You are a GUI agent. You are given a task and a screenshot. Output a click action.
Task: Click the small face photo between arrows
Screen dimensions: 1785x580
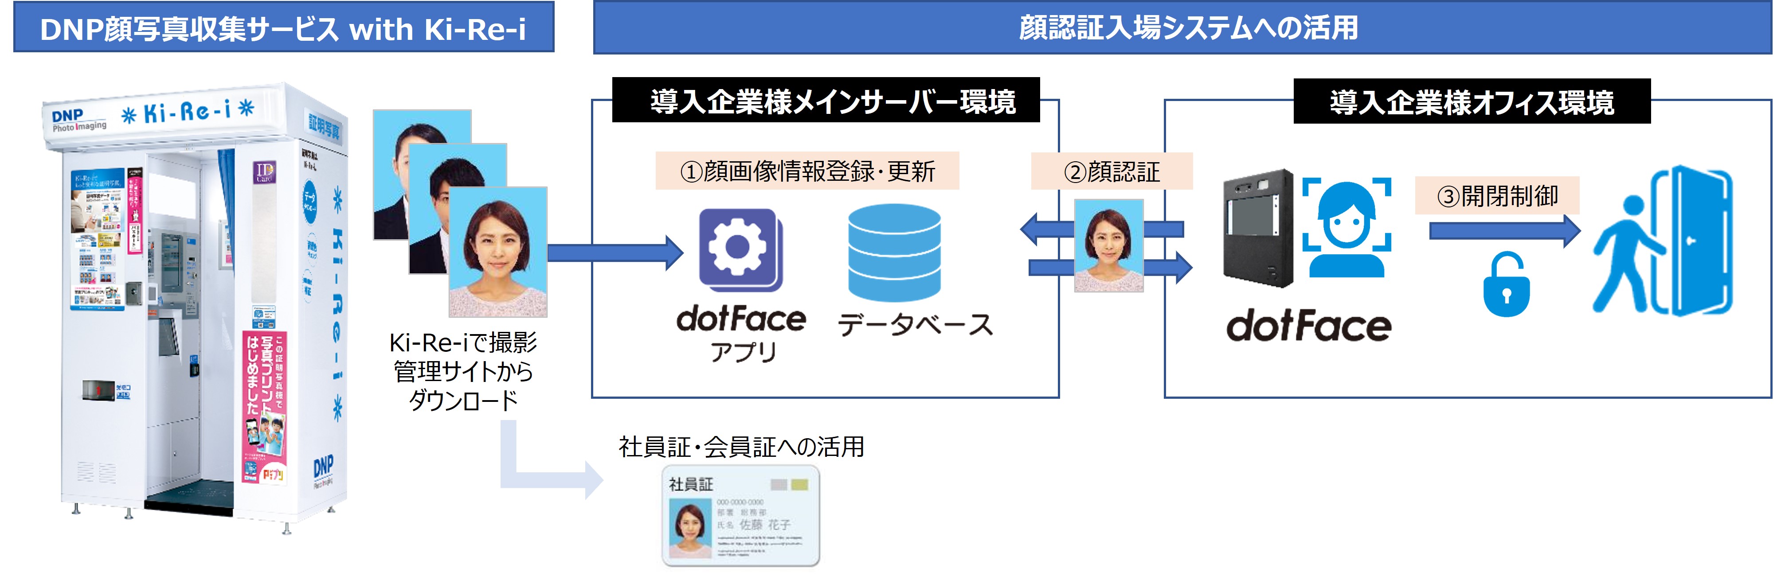[1109, 246]
